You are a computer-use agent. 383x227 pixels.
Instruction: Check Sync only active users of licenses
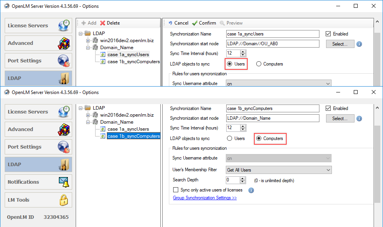point(176,190)
